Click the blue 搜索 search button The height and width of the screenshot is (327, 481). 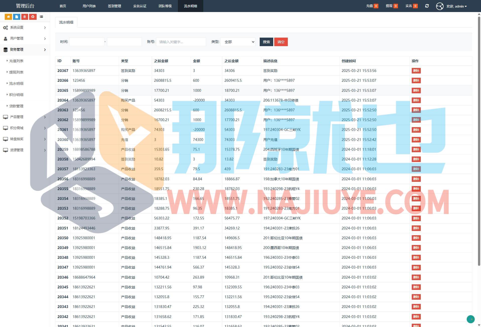pyautogui.click(x=266, y=42)
